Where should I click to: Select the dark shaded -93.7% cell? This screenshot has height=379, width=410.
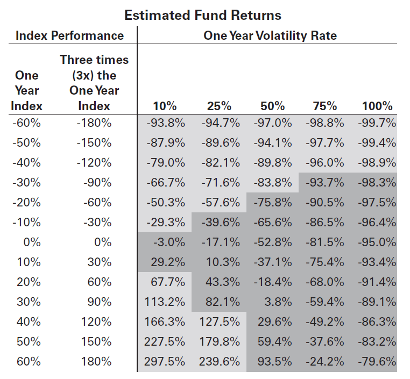[x=325, y=182]
